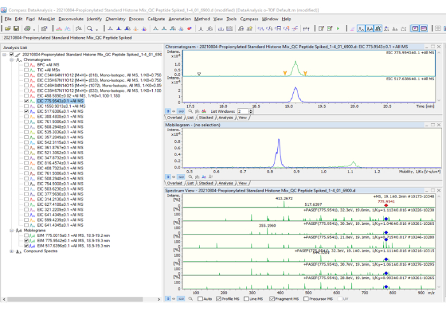Click the Print toolbar icon
Image resolution: width=446 pixels, height=309 pixels.
[27, 29]
